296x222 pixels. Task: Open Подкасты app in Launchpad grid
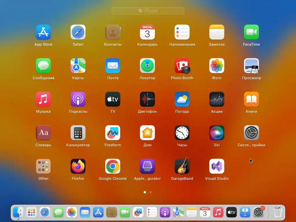point(78,99)
